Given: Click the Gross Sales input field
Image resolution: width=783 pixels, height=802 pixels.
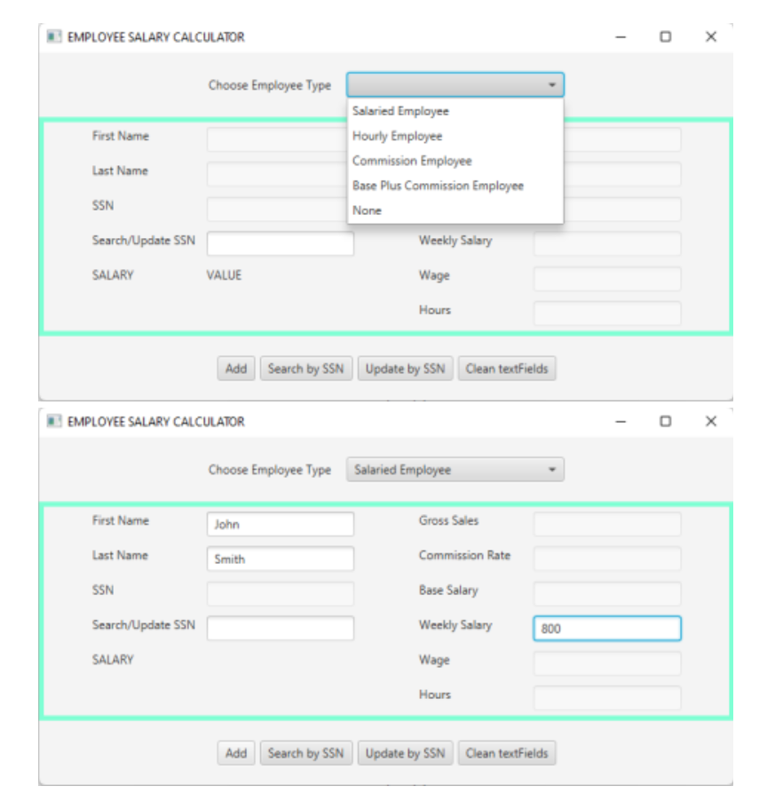Looking at the screenshot, I should coord(609,524).
